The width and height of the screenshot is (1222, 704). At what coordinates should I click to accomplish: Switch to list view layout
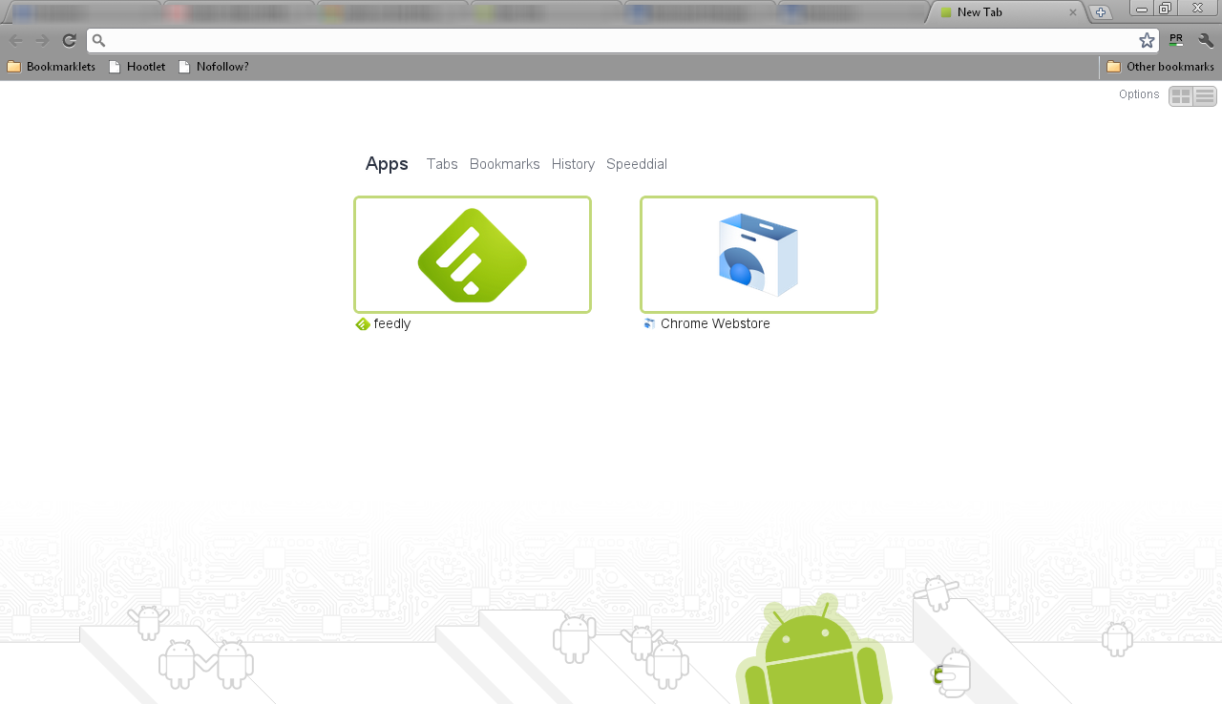[1205, 96]
